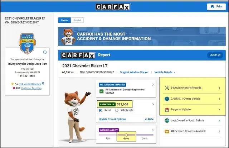Viewport: 229px width, 148px height.
Task: Select the Wholesale value radio button
Action: point(117,110)
